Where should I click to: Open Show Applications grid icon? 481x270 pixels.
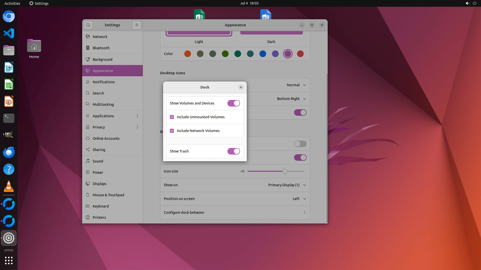[x=9, y=260]
